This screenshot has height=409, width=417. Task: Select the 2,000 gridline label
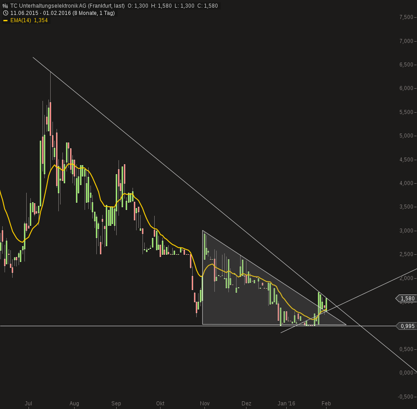[406, 278]
